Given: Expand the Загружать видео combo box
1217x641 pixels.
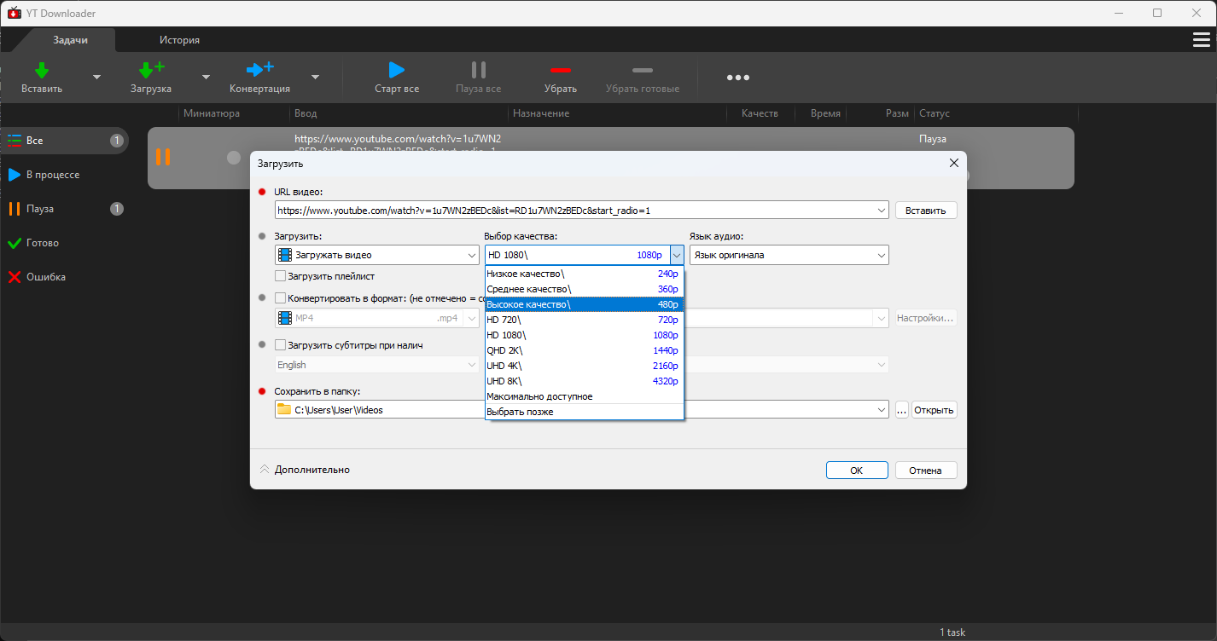Looking at the screenshot, I should [x=376, y=255].
